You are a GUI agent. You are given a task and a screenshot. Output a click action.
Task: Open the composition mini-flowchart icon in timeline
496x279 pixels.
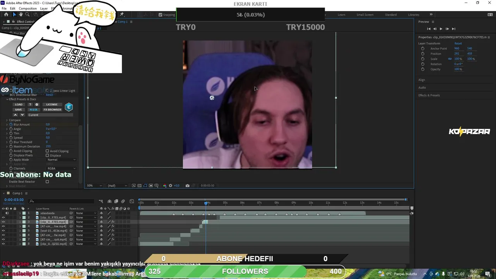(101, 201)
